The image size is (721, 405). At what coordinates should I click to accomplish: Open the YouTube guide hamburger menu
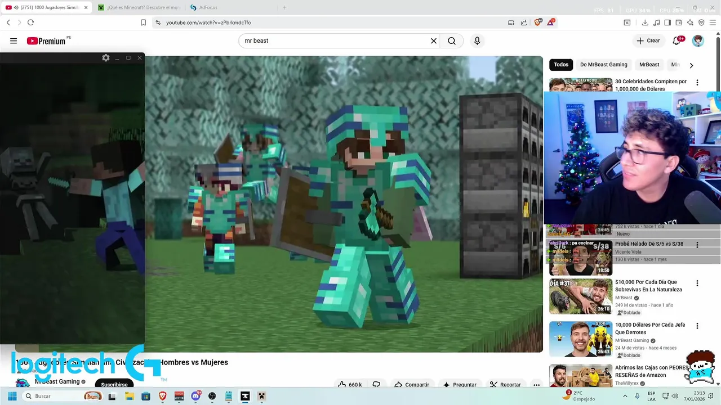(14, 41)
